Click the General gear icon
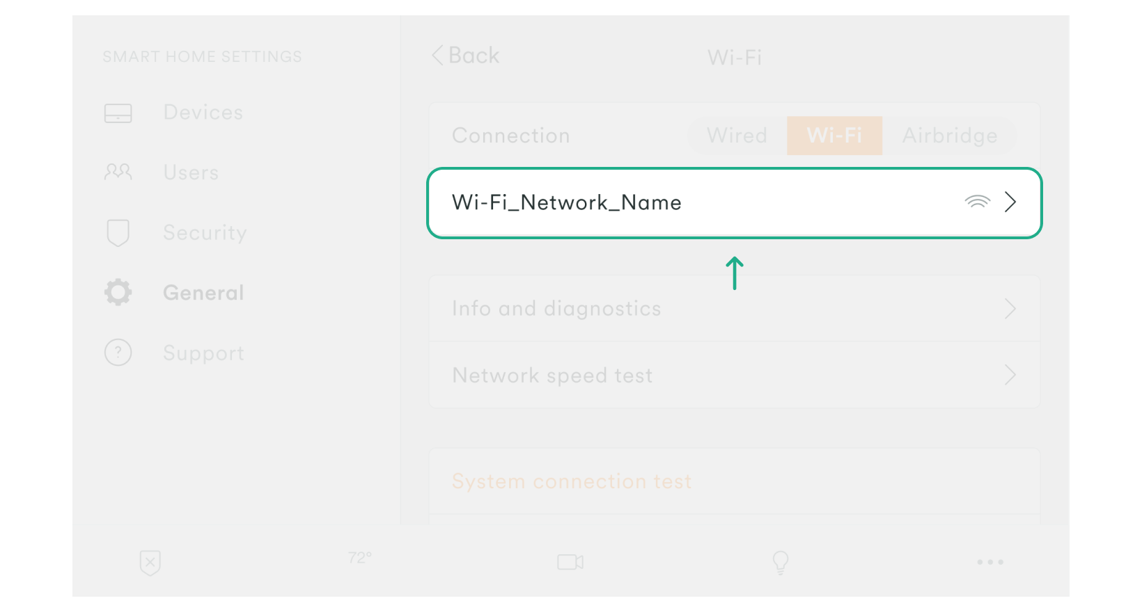Viewport: 1142px width, 612px height. 118,293
